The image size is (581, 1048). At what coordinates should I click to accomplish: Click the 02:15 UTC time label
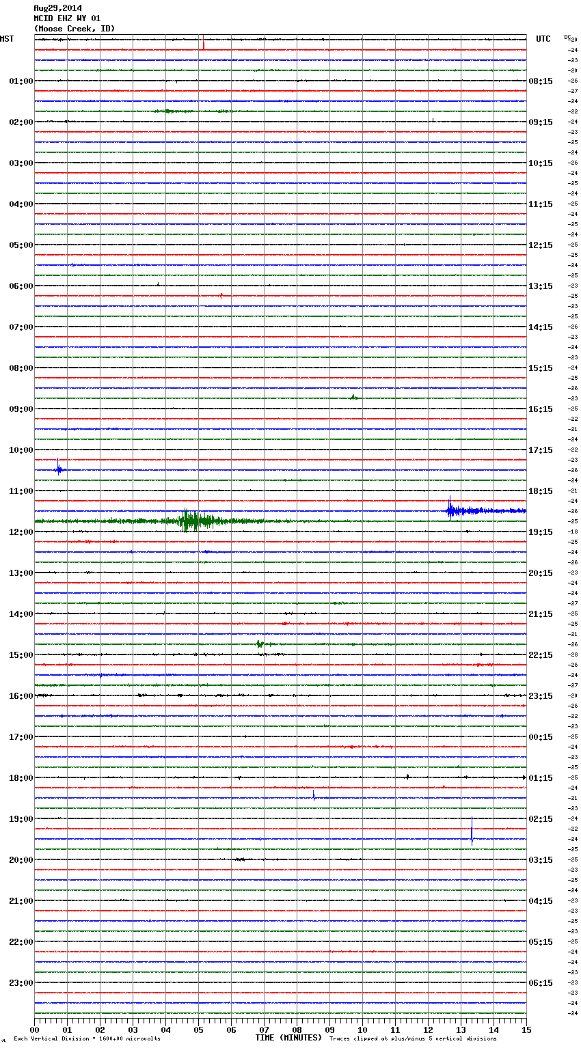pyautogui.click(x=541, y=819)
